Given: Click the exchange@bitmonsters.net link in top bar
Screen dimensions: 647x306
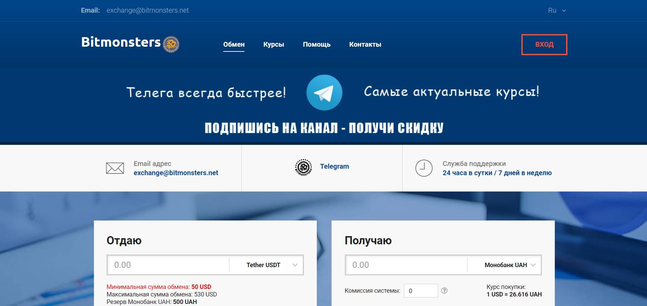Looking at the screenshot, I should (x=147, y=11).
